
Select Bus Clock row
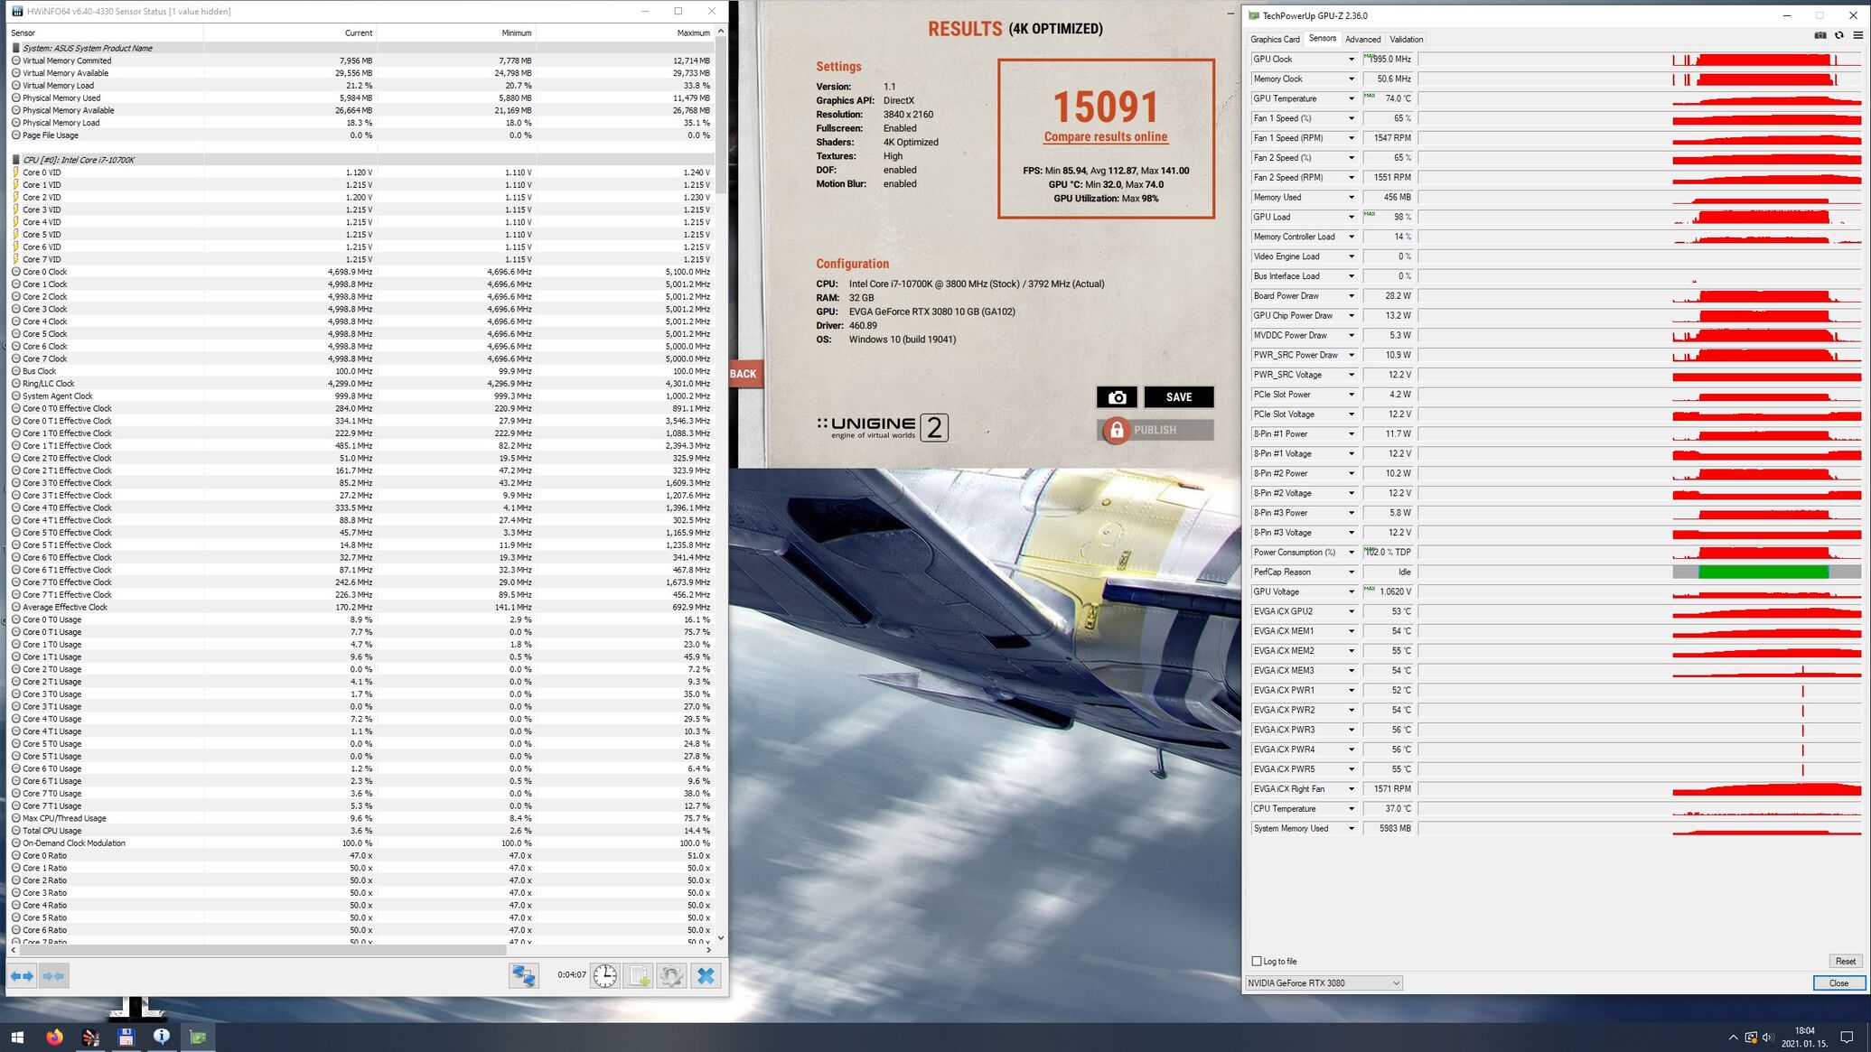[x=361, y=371]
